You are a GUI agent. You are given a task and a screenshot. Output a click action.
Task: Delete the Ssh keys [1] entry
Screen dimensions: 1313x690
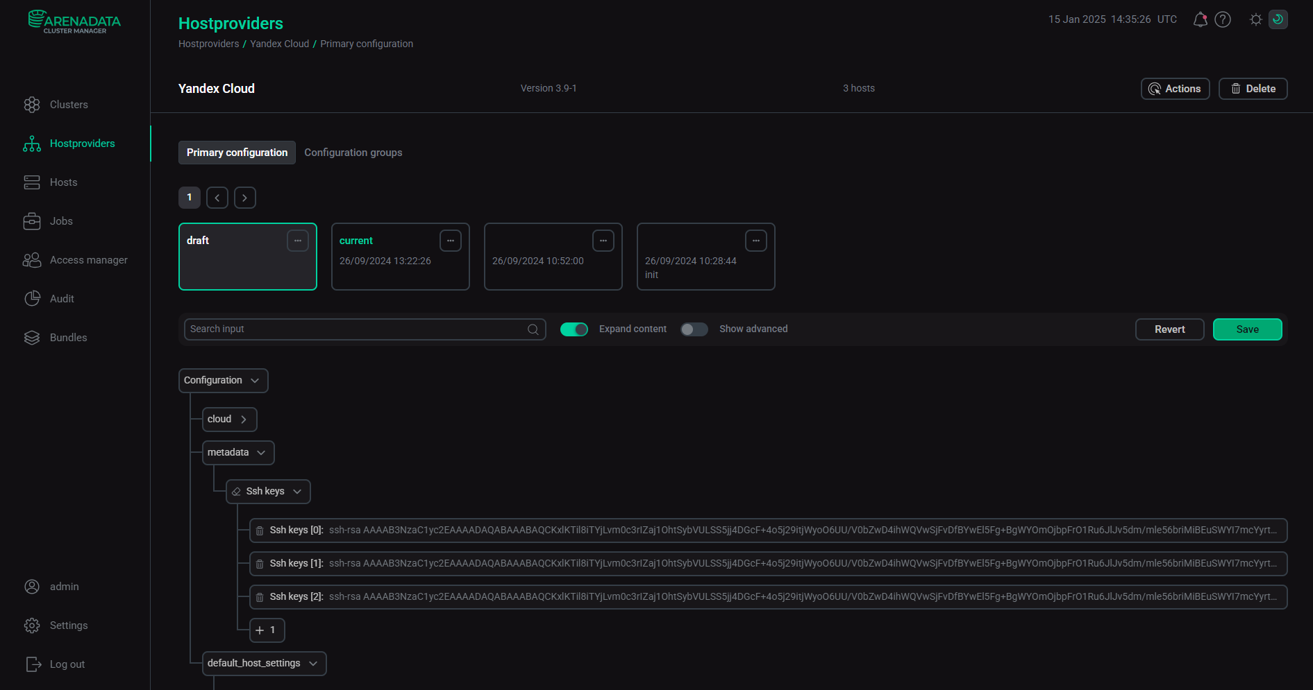260,564
